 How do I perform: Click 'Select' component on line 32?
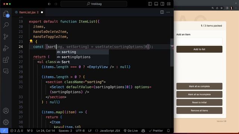tap(58, 87)
